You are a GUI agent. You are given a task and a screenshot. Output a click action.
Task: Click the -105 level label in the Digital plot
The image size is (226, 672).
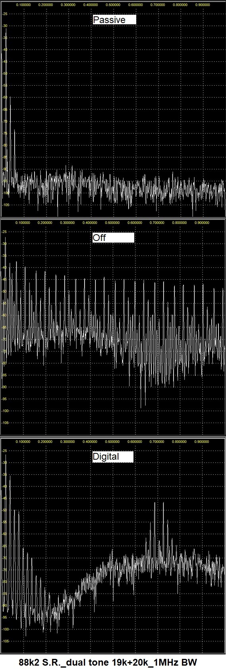[6, 641]
